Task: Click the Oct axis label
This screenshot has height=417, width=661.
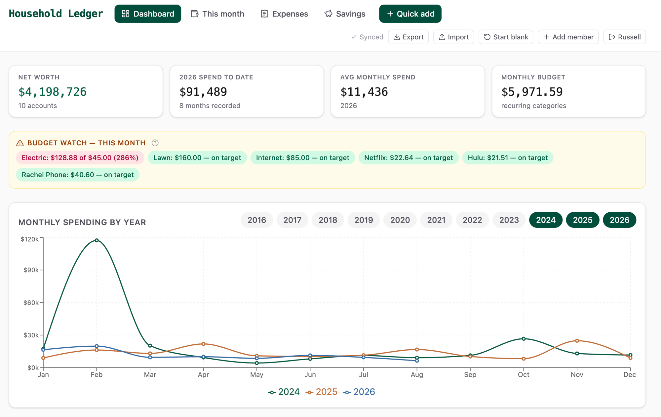Action: [x=524, y=375]
